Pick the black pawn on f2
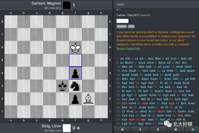 (75, 99)
